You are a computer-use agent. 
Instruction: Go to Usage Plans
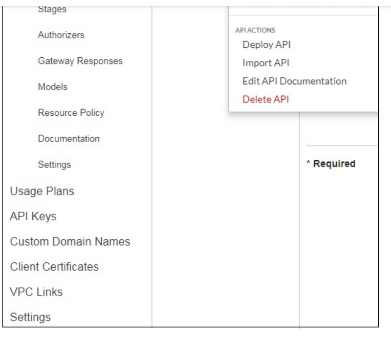point(42,191)
